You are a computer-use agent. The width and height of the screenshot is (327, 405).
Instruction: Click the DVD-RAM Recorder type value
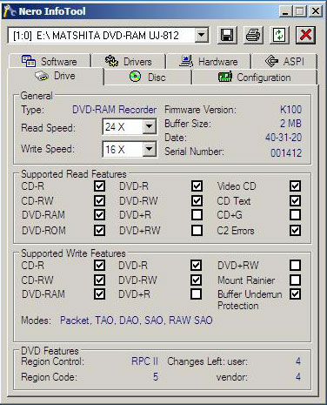(114, 110)
